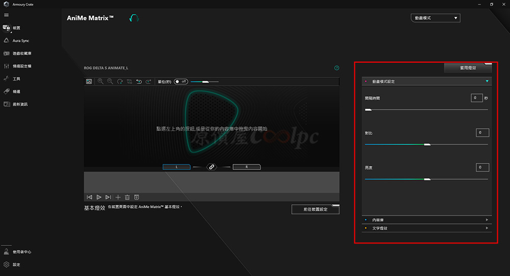Delete the frame with the trash icon
Image resolution: width=510 pixels, height=276 pixels.
(x=127, y=197)
